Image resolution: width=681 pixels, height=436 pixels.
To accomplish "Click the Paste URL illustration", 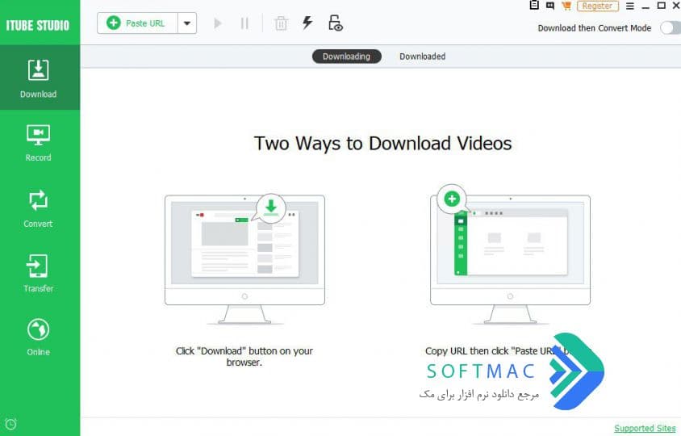I will pyautogui.click(x=510, y=254).
